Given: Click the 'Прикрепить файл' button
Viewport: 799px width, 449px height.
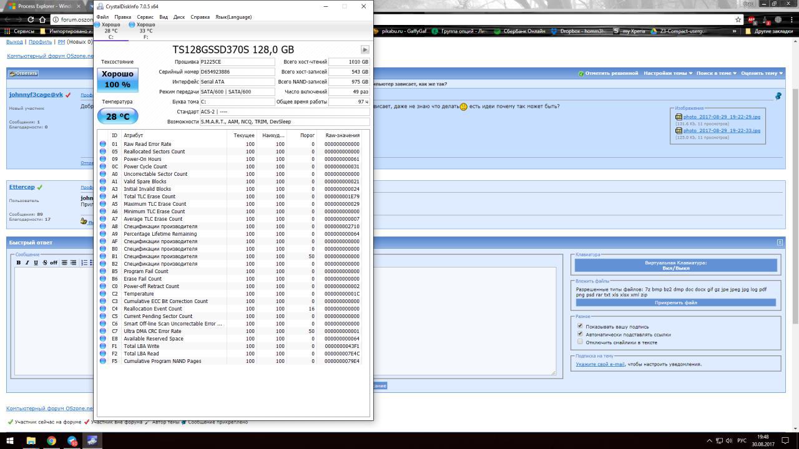Looking at the screenshot, I should [x=675, y=302].
